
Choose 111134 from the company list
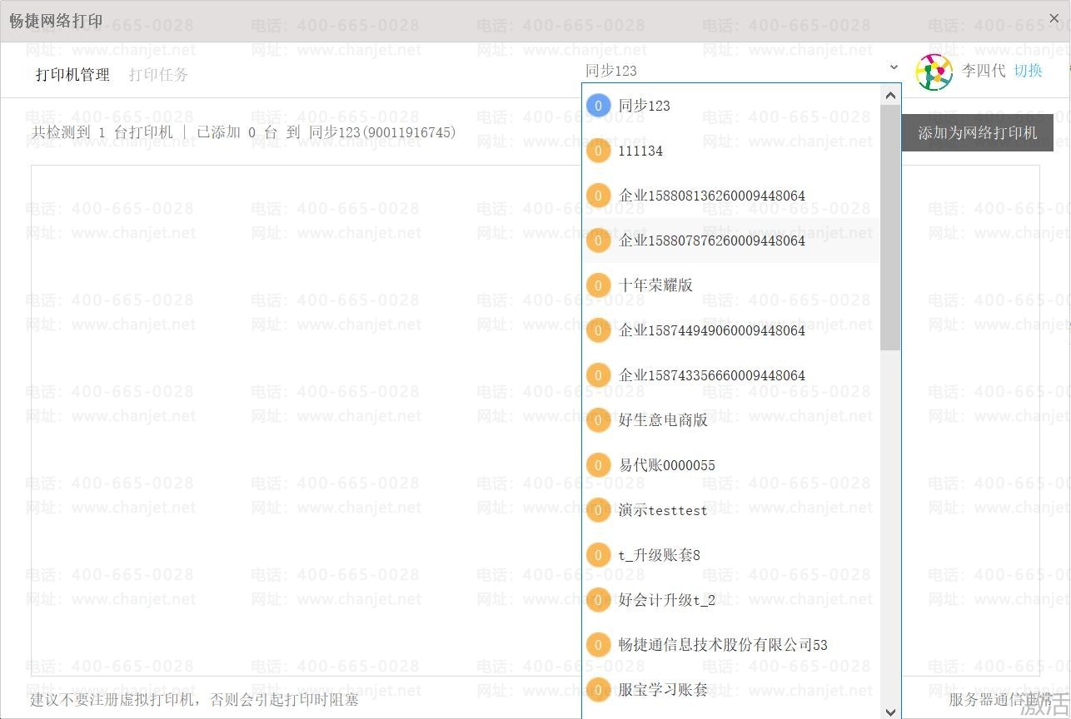[731, 151]
